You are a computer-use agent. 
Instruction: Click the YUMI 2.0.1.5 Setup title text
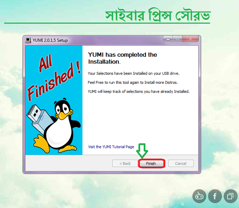(x=50, y=40)
